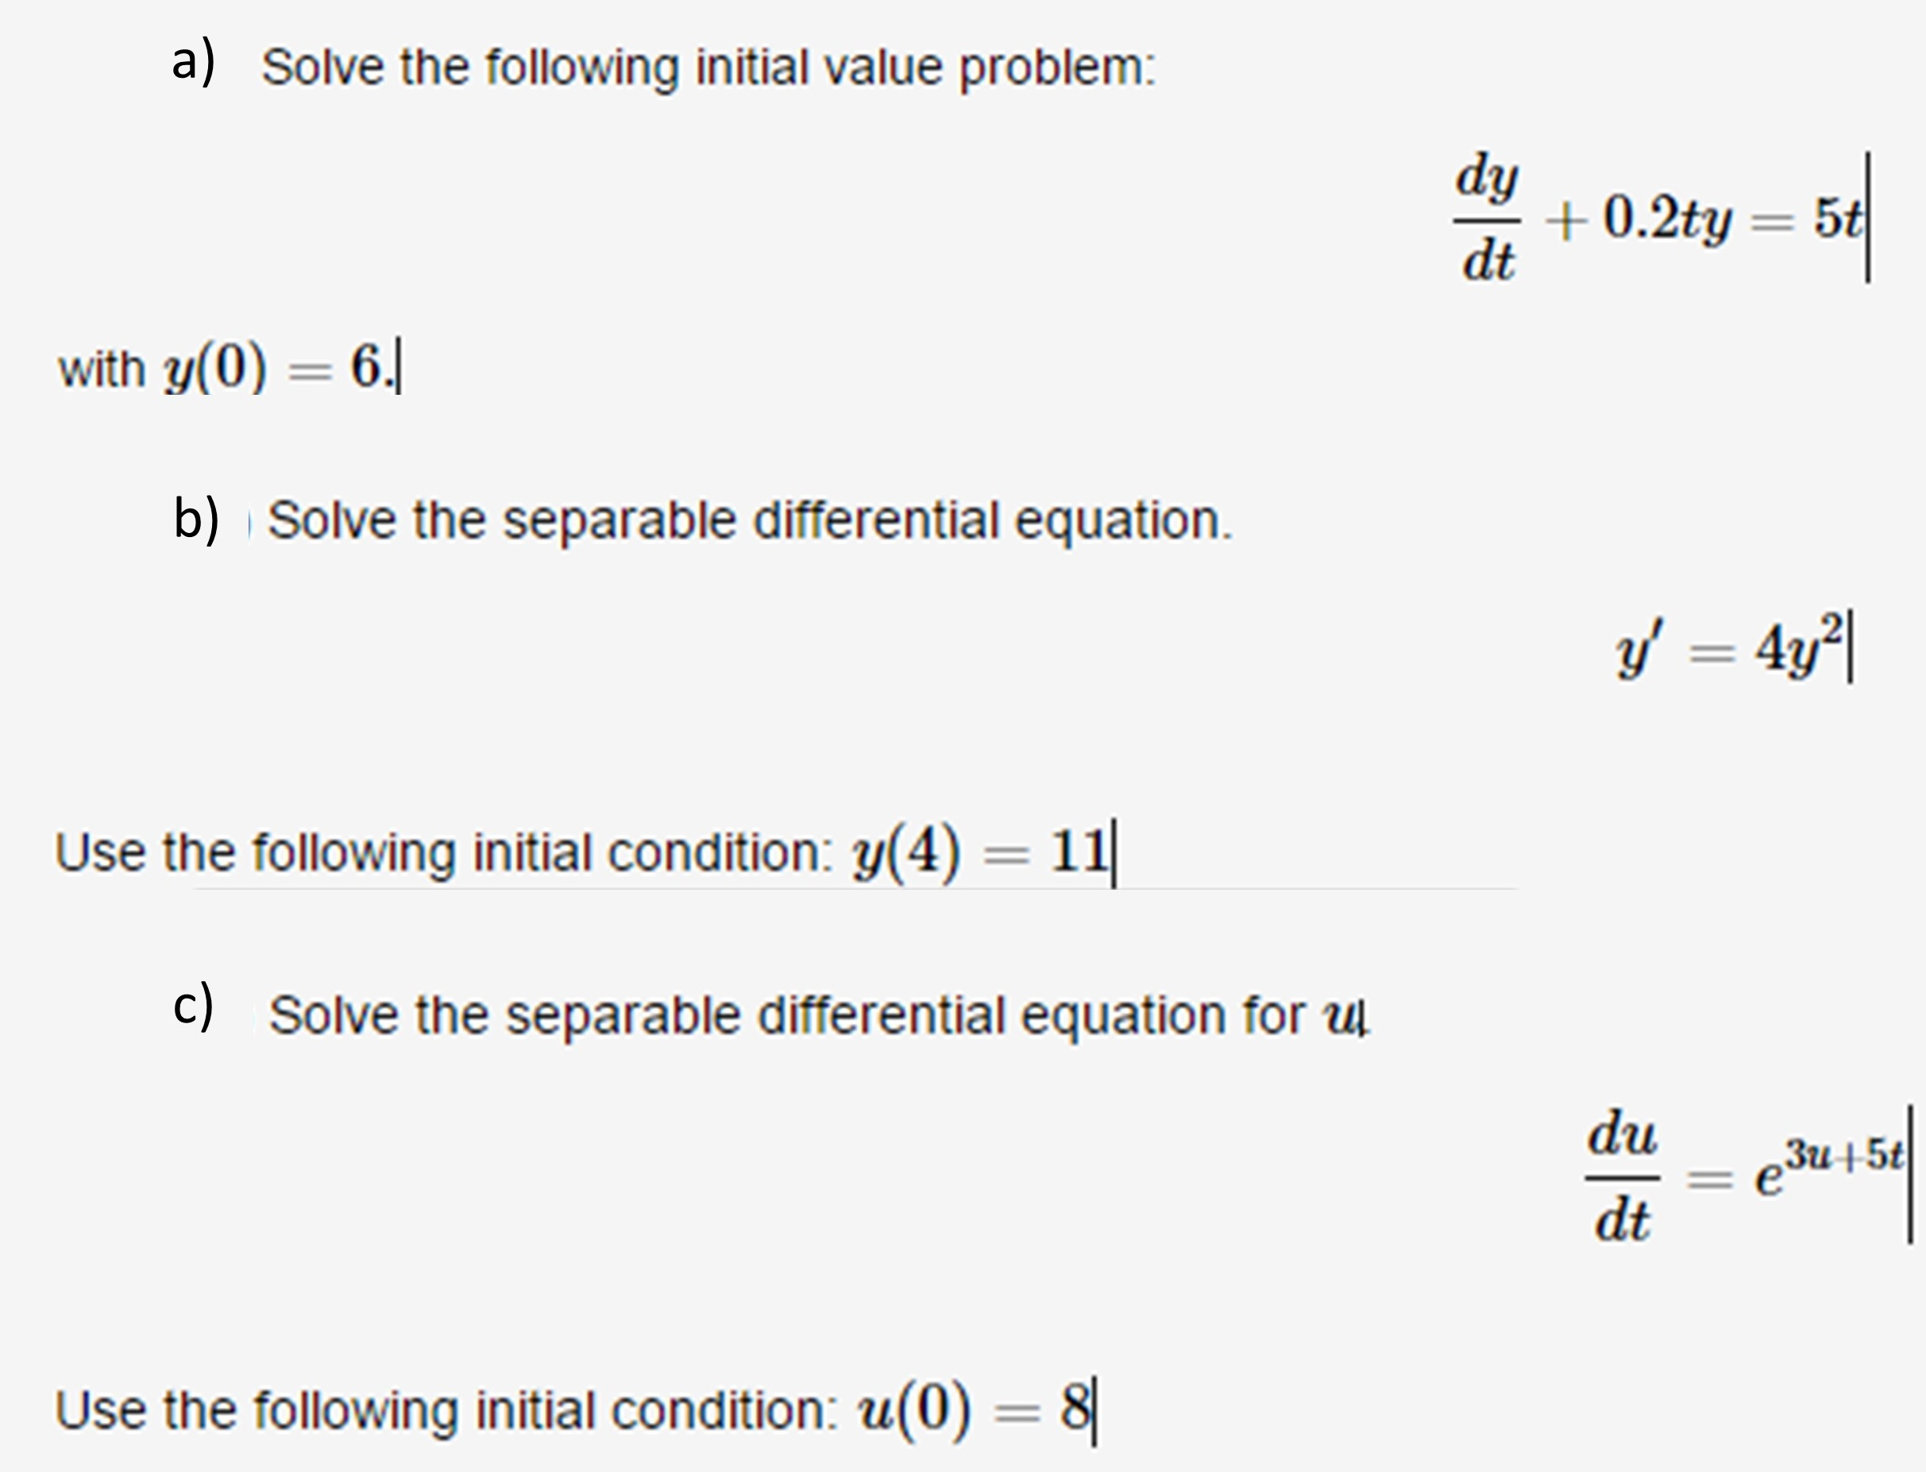
Task: Click the last "Use the following initial condition" text
Action: click(x=445, y=1412)
